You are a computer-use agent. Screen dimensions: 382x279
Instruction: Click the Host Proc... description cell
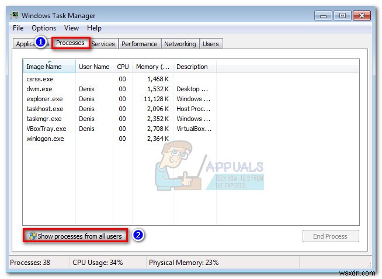193,109
